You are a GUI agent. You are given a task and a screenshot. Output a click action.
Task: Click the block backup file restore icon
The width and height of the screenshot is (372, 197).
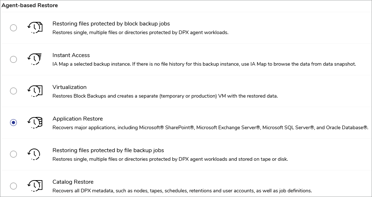tap(35, 28)
